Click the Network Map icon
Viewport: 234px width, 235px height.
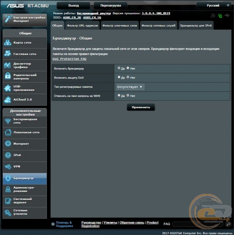pyautogui.click(x=8, y=43)
